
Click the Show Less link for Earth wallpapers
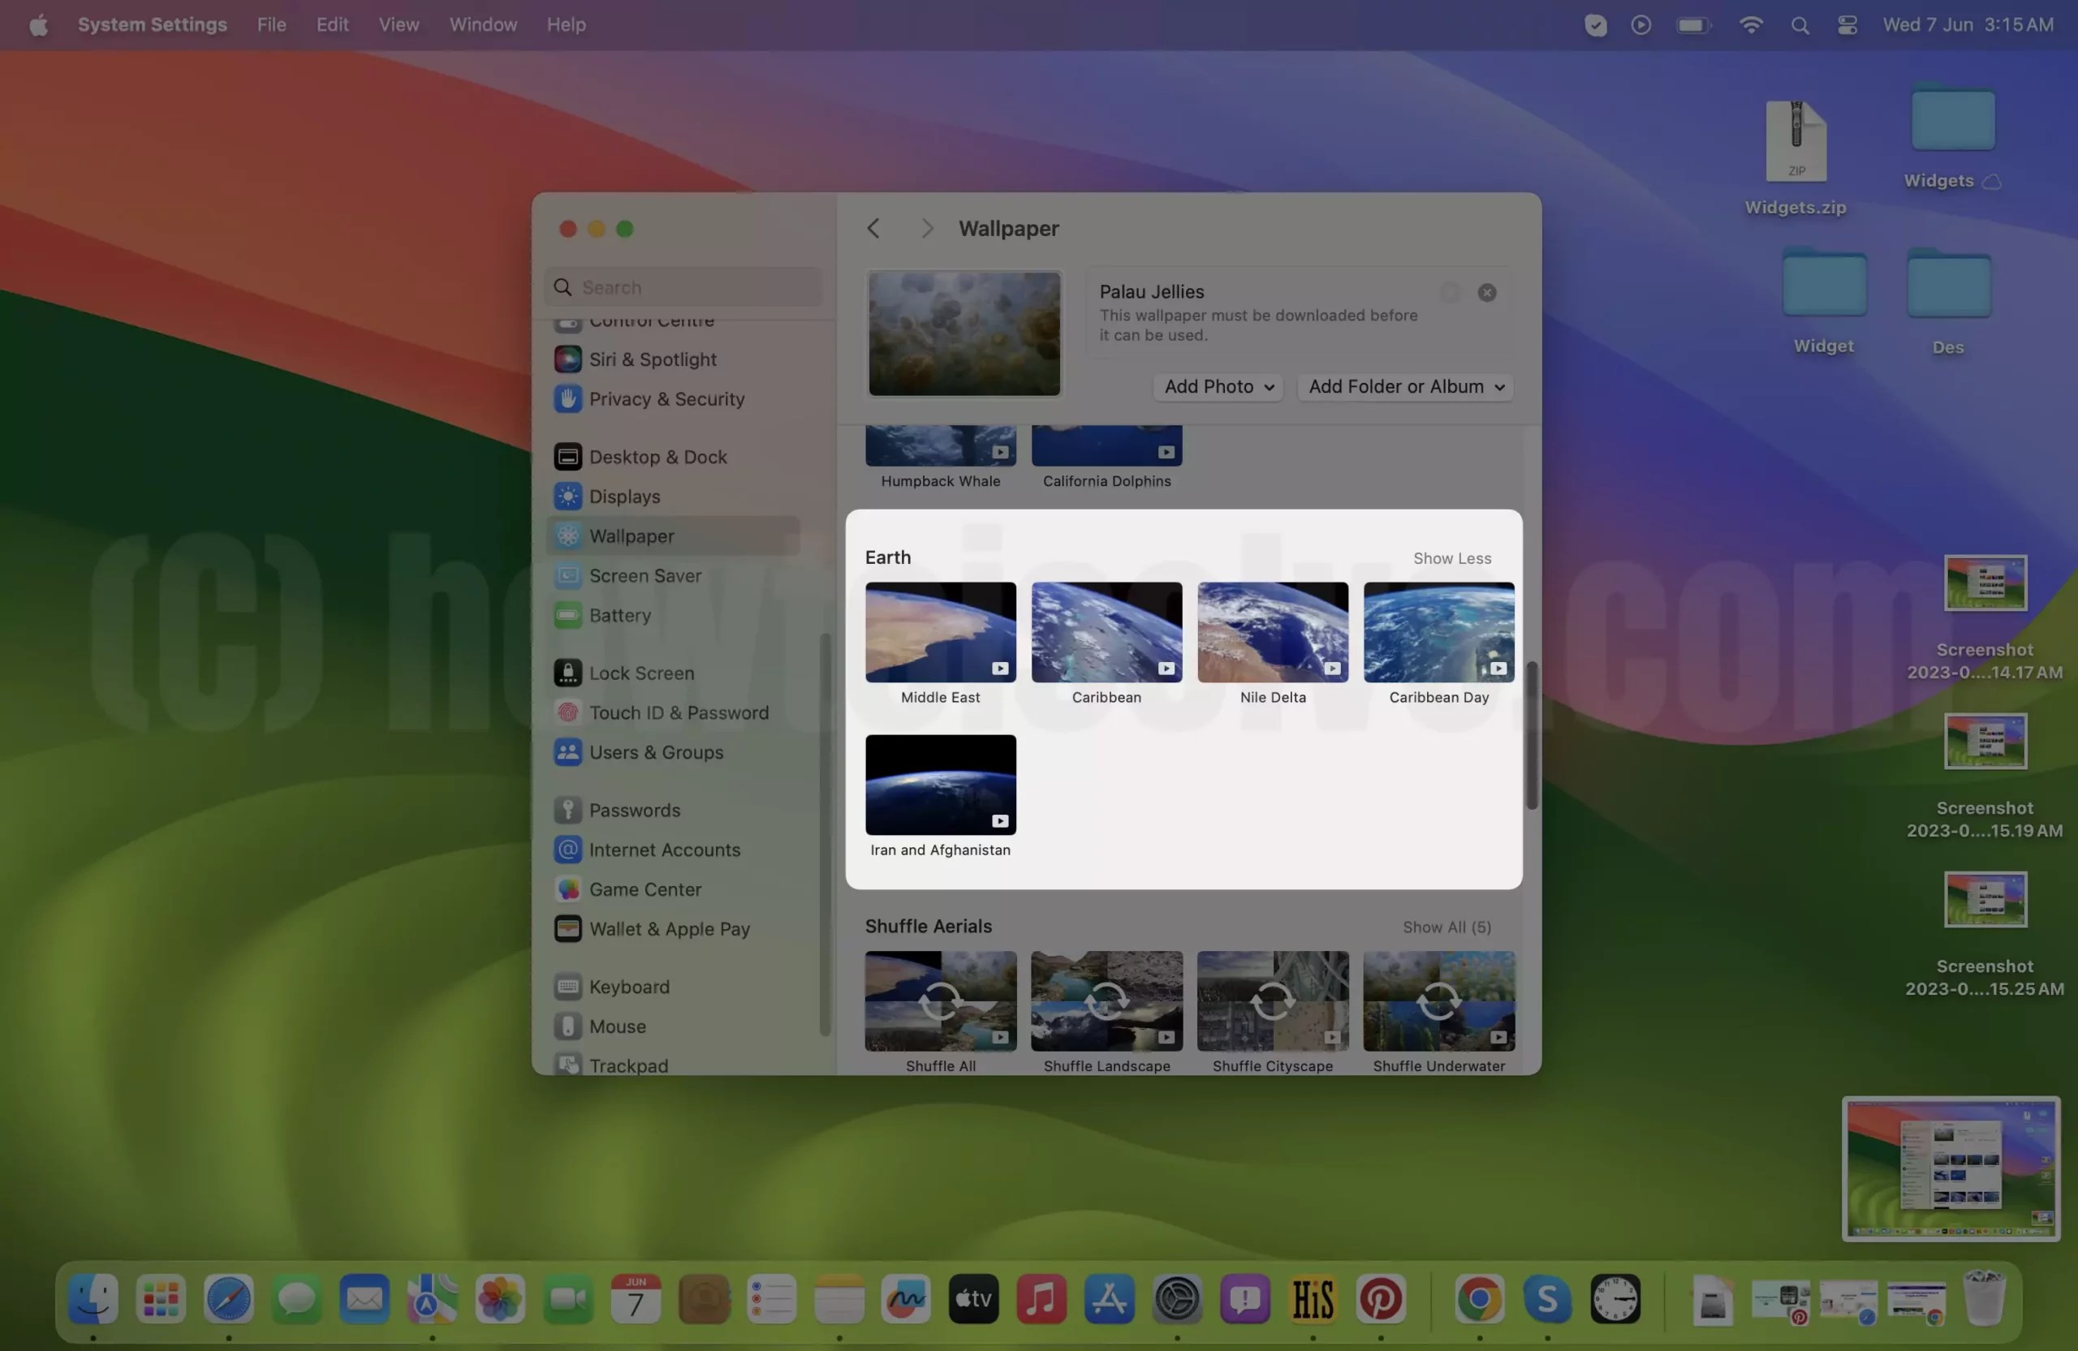click(1451, 557)
